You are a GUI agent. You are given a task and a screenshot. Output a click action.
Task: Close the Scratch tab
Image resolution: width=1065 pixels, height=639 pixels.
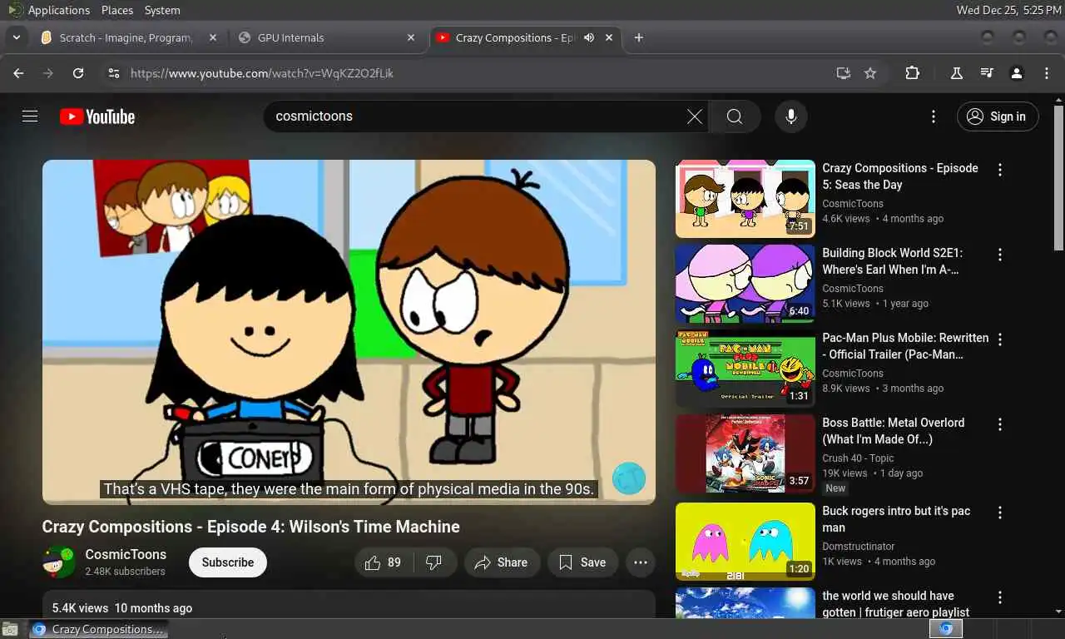(x=213, y=37)
